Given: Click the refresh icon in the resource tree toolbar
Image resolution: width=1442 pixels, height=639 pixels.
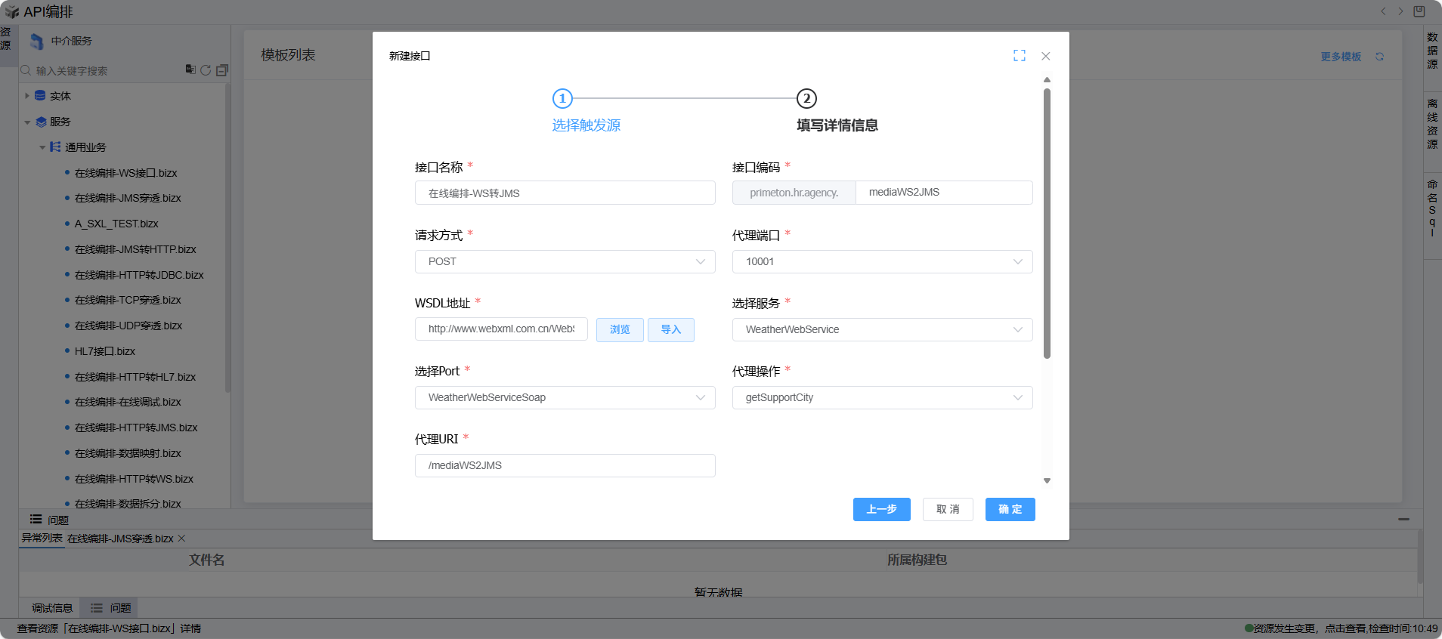Looking at the screenshot, I should [x=206, y=70].
